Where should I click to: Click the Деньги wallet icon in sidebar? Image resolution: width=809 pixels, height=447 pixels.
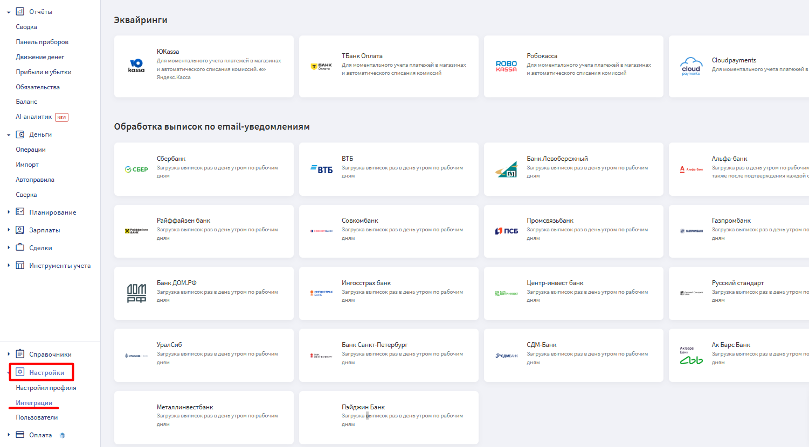pos(20,134)
